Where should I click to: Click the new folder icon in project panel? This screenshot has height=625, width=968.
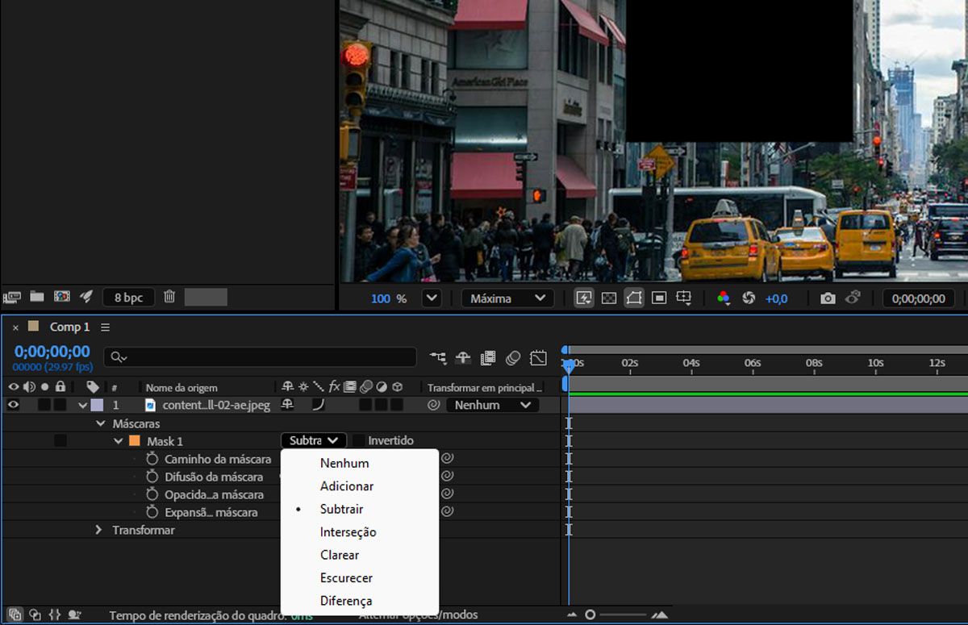pyautogui.click(x=37, y=297)
